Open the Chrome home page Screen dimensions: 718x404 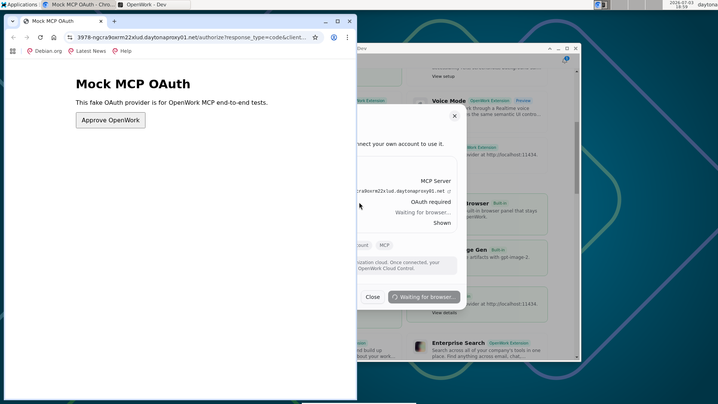54,37
